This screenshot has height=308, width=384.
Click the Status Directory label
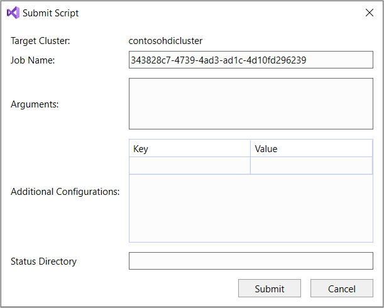click(43, 261)
